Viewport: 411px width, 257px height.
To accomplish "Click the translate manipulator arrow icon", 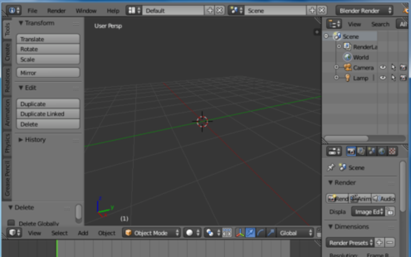I will click(250, 233).
